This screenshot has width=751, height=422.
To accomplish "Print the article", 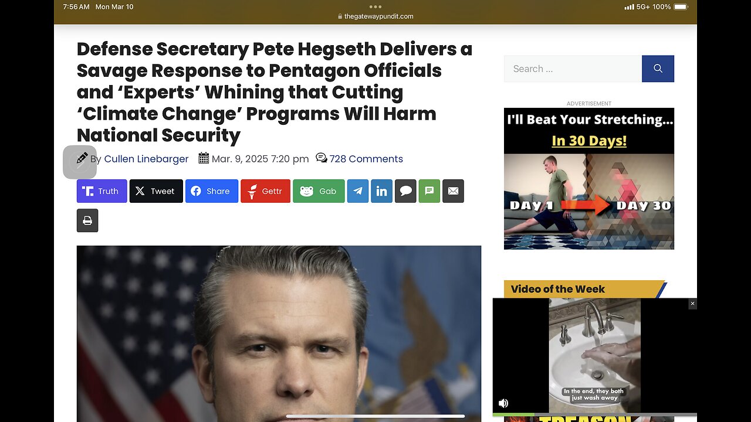I will [x=87, y=220].
